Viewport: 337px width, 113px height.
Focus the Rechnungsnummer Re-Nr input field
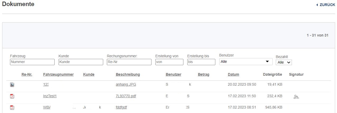point(129,62)
